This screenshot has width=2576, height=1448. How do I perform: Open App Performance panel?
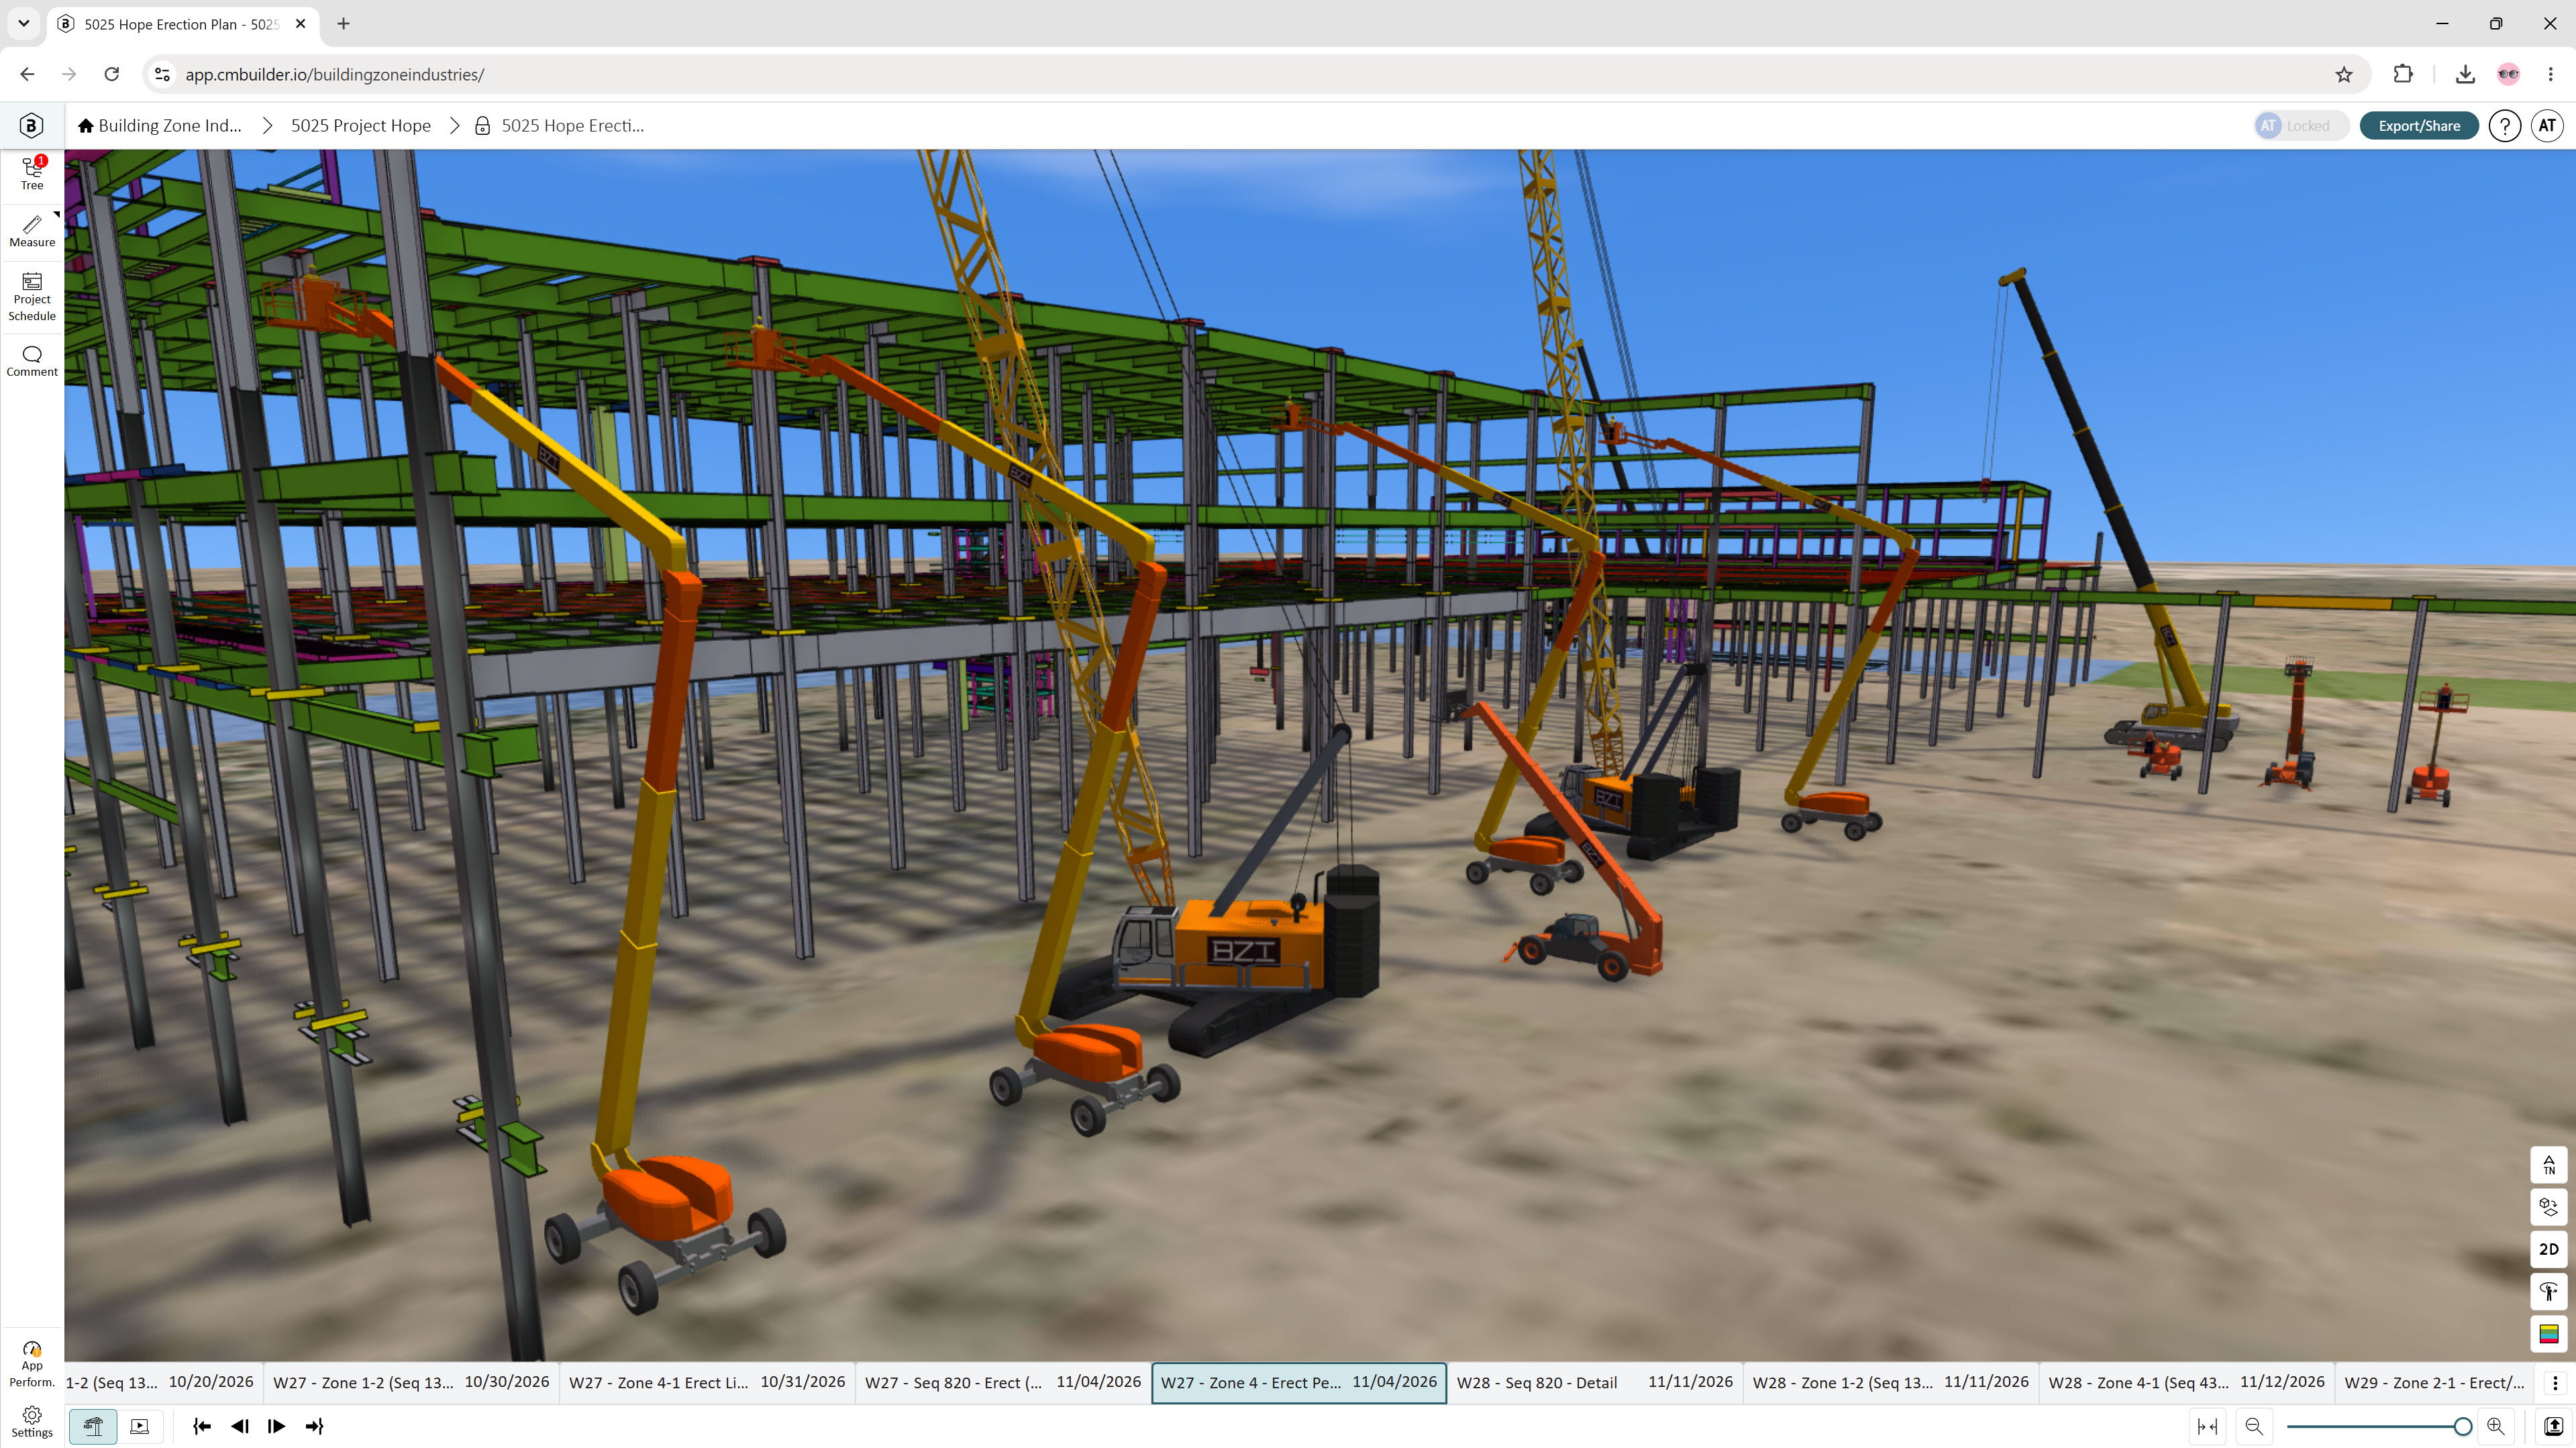click(x=32, y=1365)
